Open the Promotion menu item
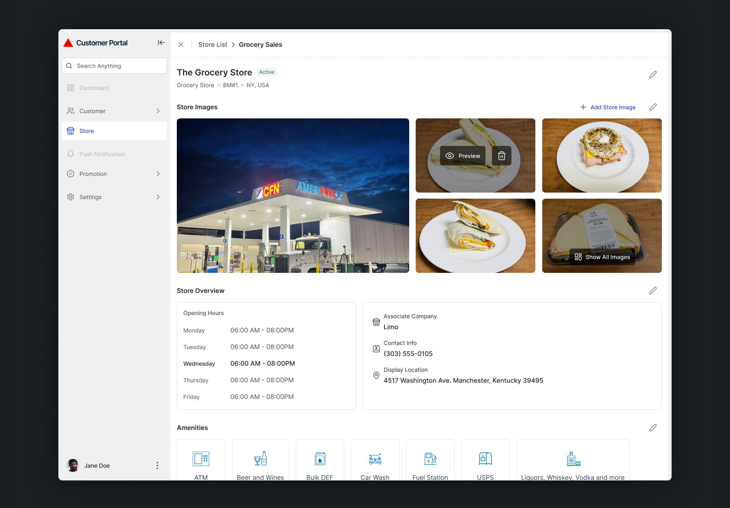The image size is (730, 508). coord(114,174)
